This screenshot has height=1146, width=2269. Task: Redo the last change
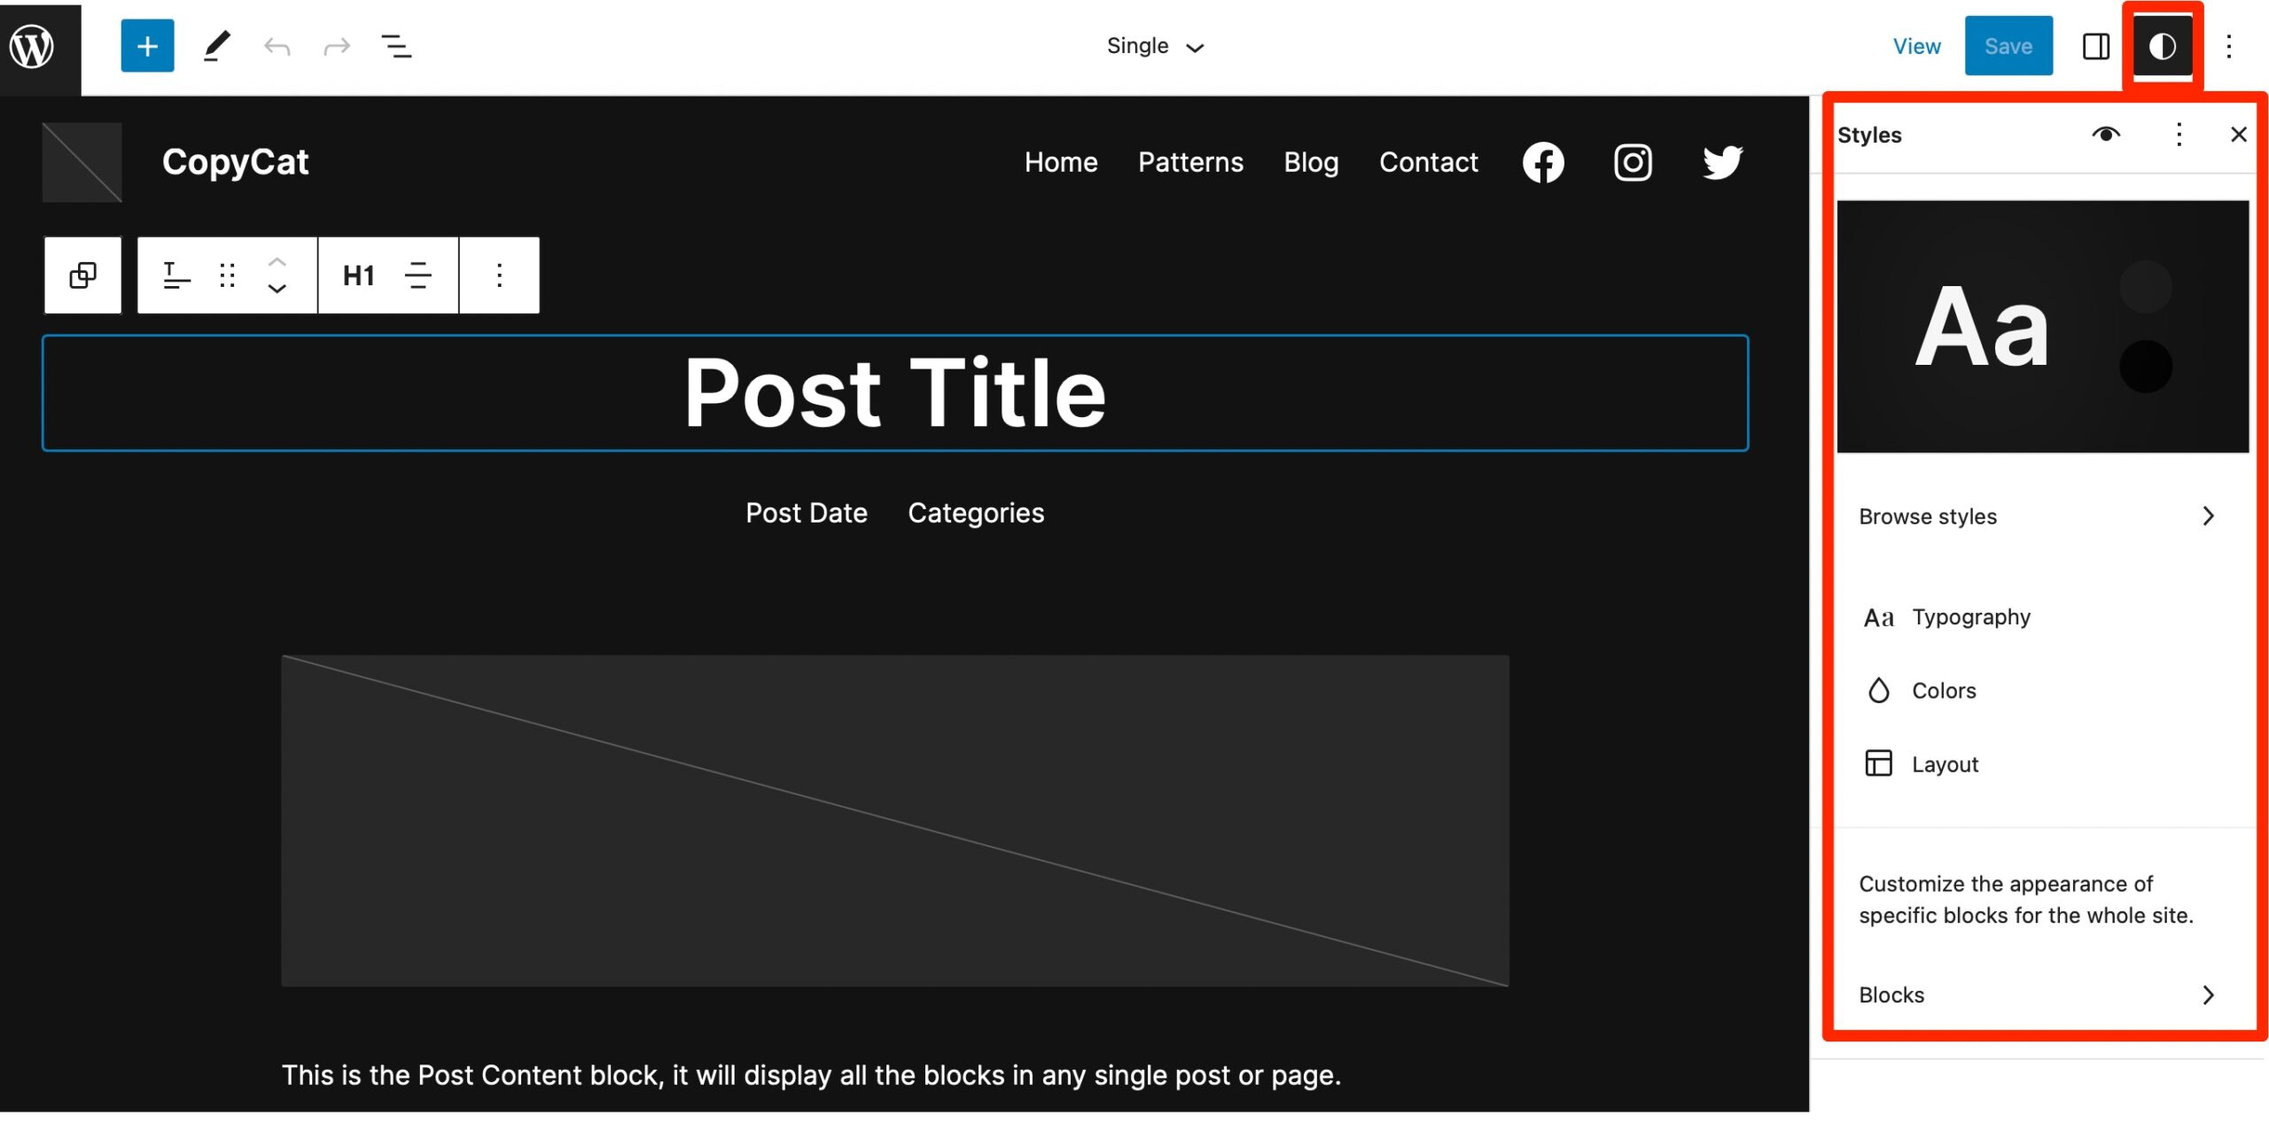335,45
